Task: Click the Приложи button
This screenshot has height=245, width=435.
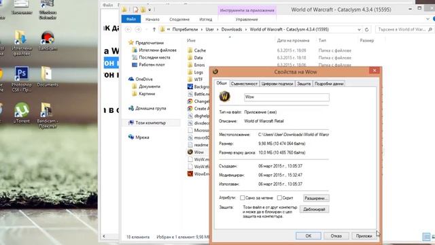Action: coord(364,236)
